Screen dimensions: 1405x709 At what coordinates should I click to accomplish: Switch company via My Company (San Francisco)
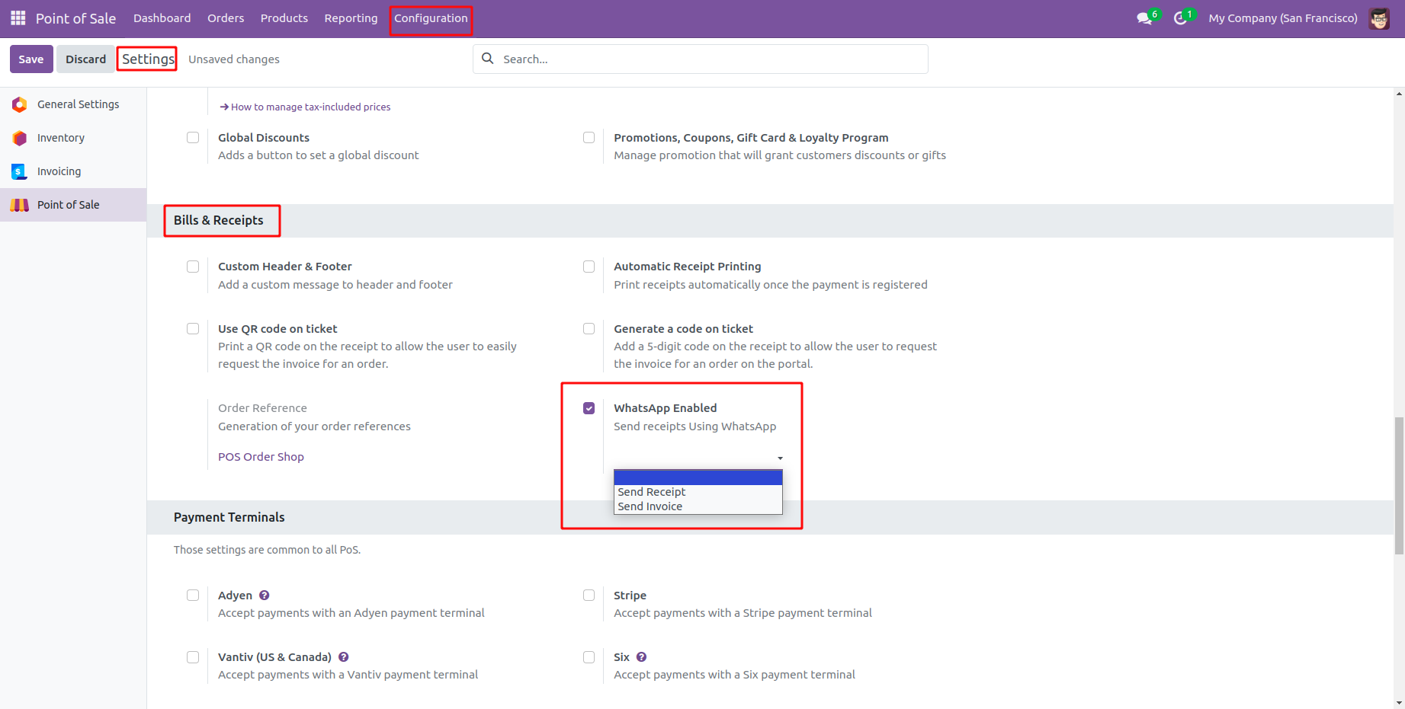point(1283,18)
